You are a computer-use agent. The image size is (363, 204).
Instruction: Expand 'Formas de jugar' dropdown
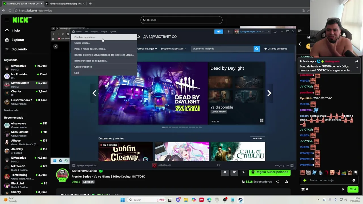point(147,49)
